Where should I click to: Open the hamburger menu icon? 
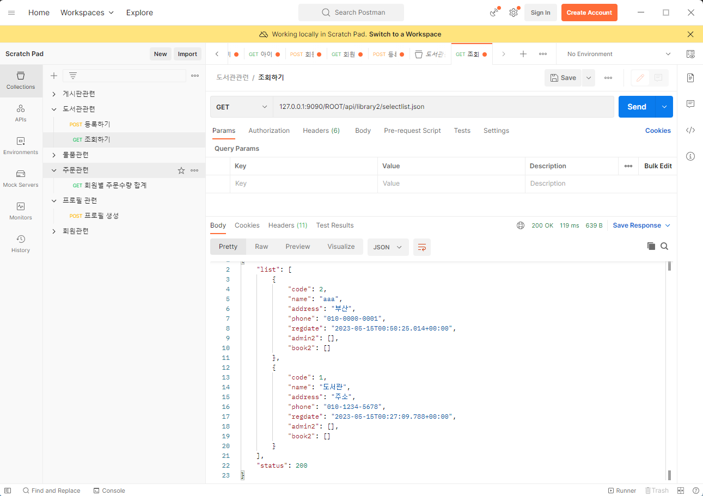coord(11,13)
